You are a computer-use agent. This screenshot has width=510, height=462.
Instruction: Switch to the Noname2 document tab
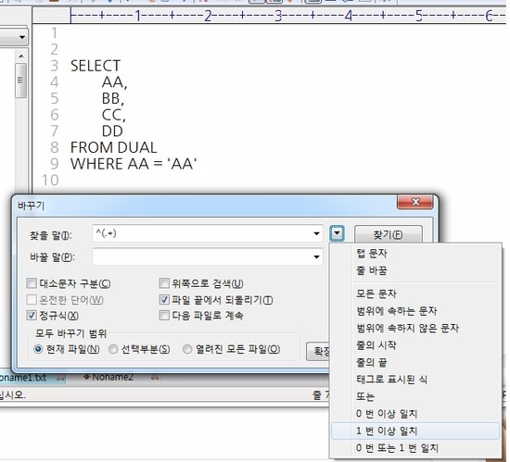pyautogui.click(x=112, y=377)
